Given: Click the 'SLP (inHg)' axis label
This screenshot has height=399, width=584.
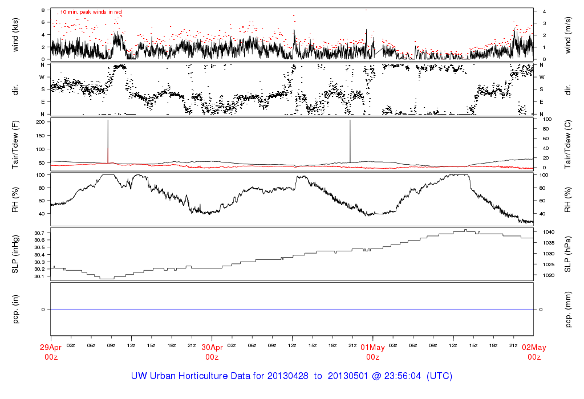Looking at the screenshot, I should coord(15,254).
